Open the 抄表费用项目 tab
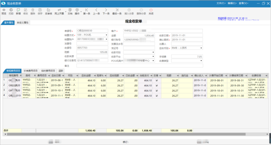The image size is (271, 145). pyautogui.click(x=30, y=71)
